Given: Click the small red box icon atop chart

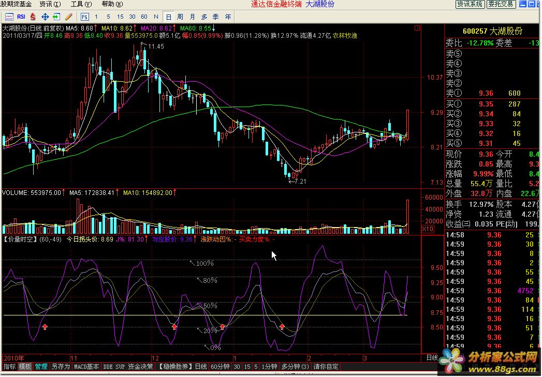Looking at the screenshot, I should coord(417,28).
